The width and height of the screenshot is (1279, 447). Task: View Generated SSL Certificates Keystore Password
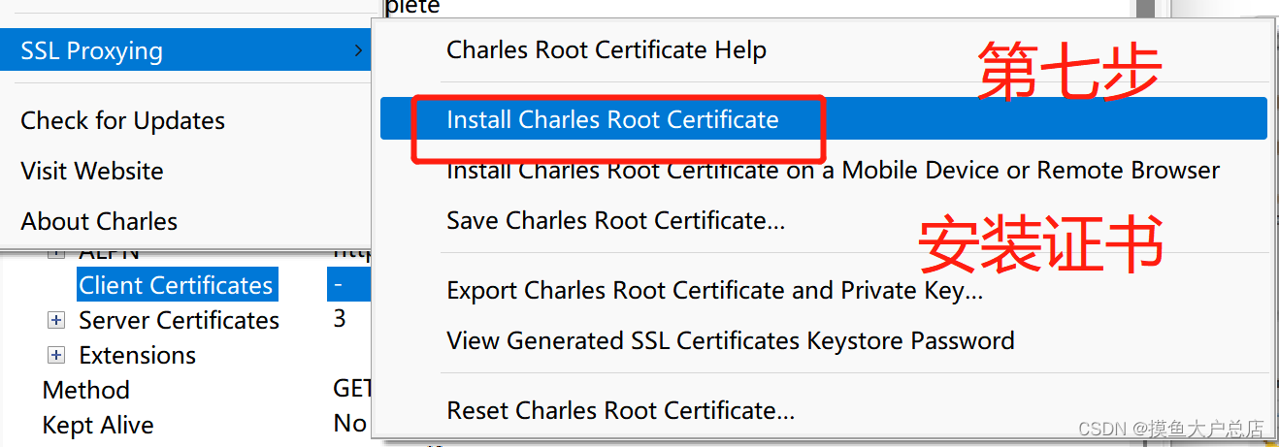(x=731, y=340)
